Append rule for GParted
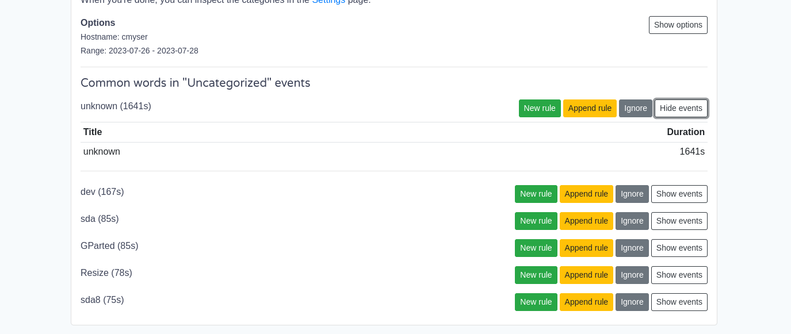The image size is (791, 334). [586, 248]
